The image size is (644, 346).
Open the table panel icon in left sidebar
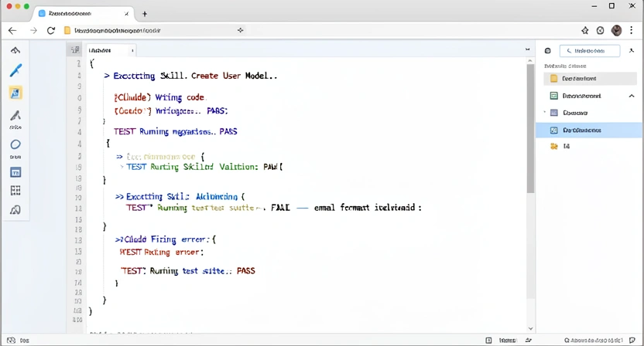[15, 172]
